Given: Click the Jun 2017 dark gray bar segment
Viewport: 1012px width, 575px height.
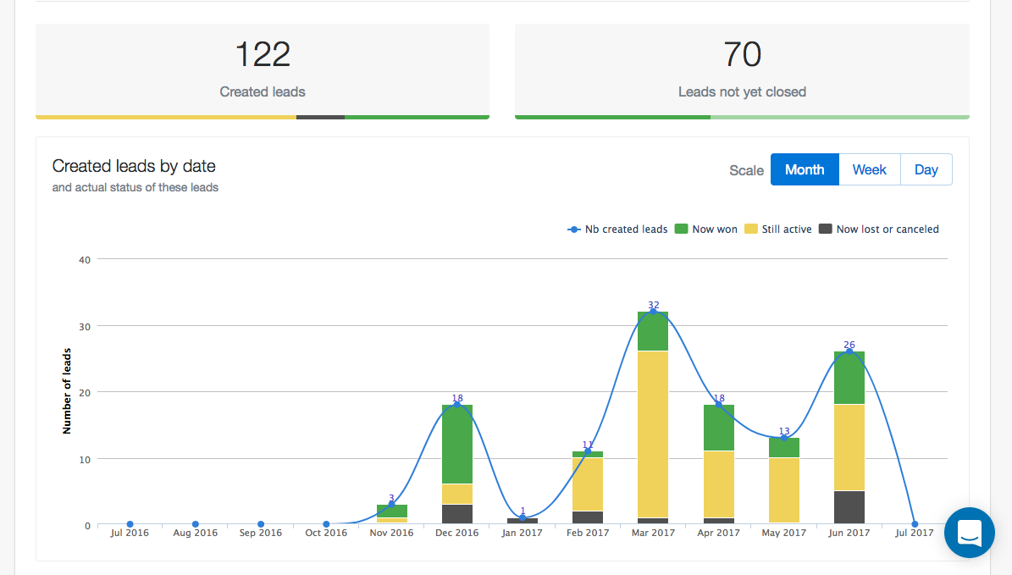Looking at the screenshot, I should [x=849, y=507].
